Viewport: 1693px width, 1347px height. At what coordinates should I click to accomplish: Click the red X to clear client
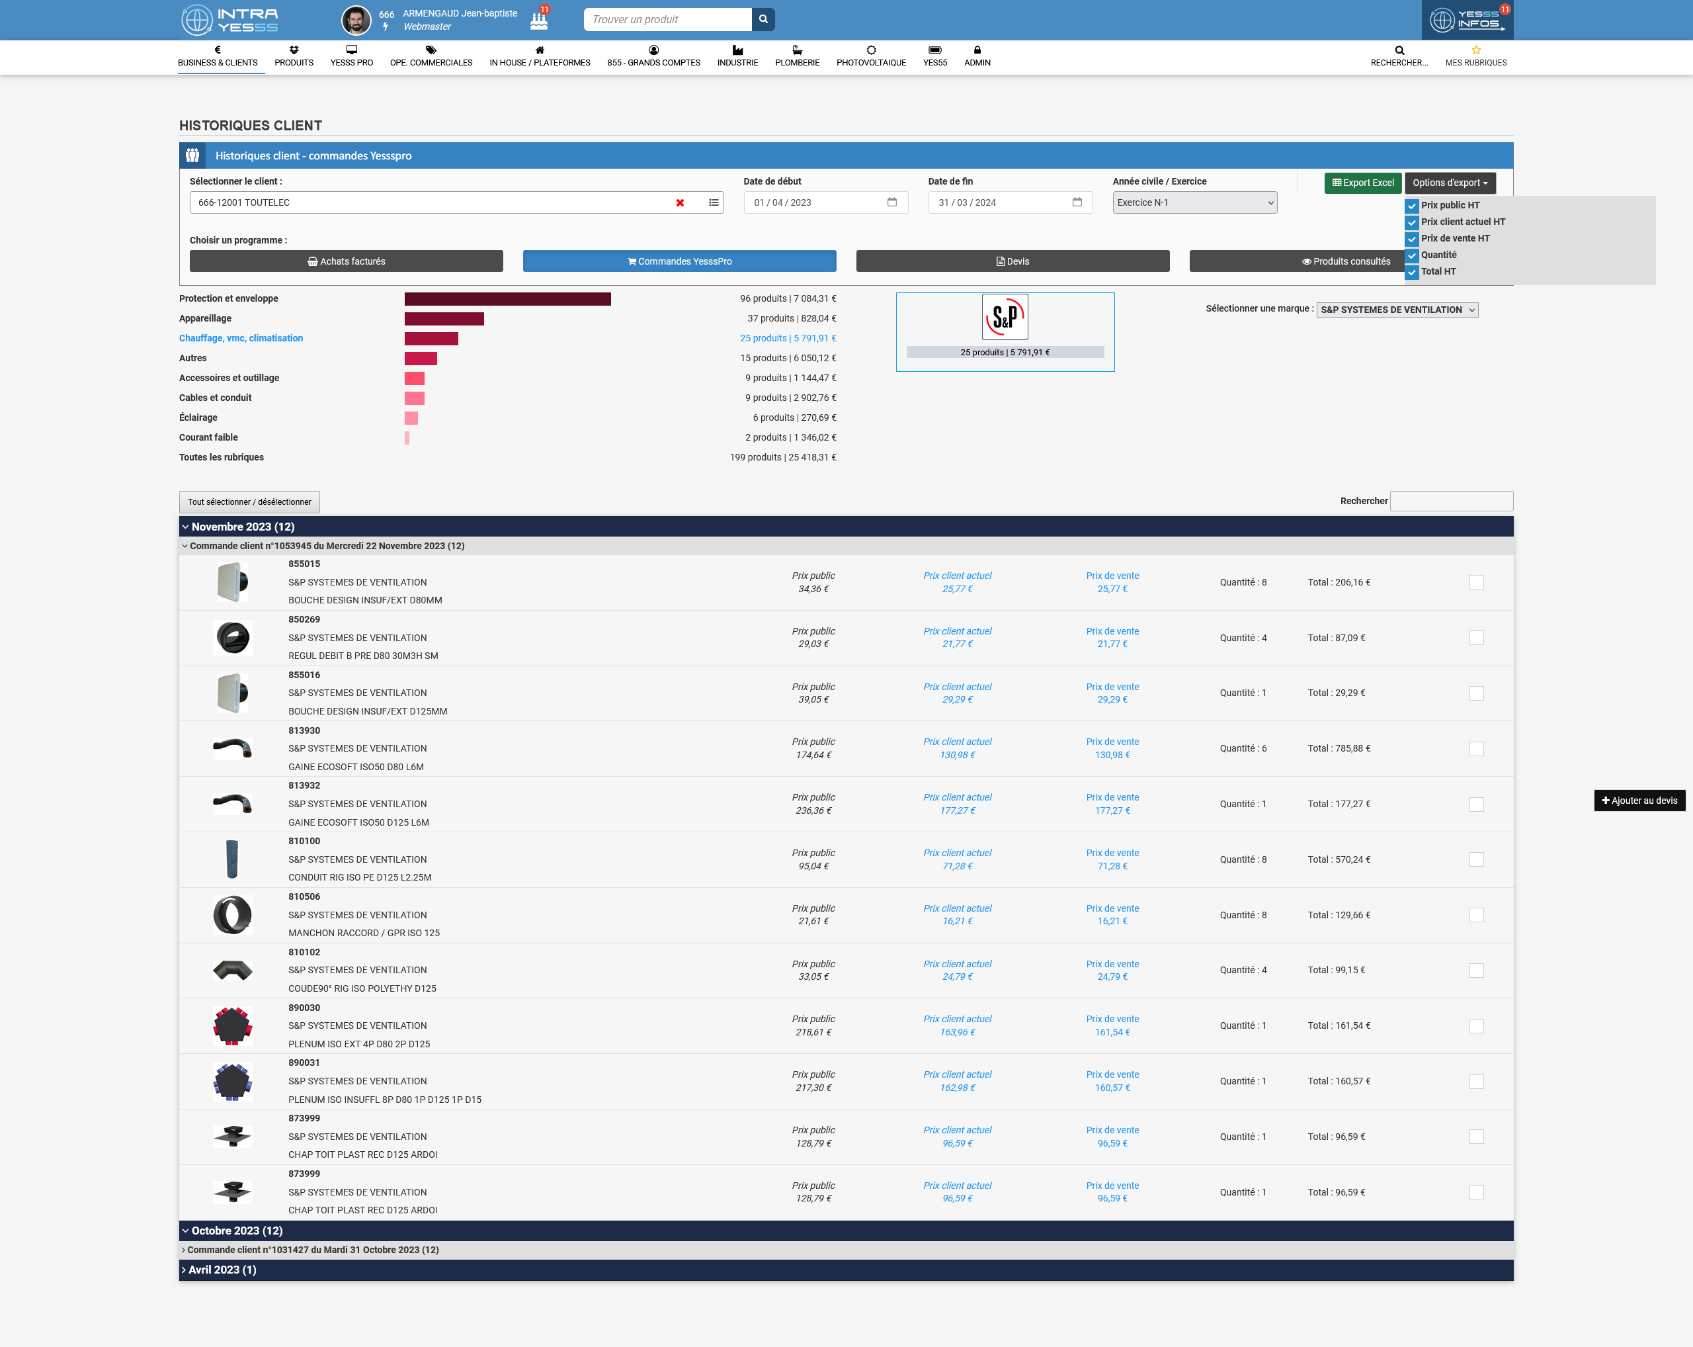[x=680, y=202]
